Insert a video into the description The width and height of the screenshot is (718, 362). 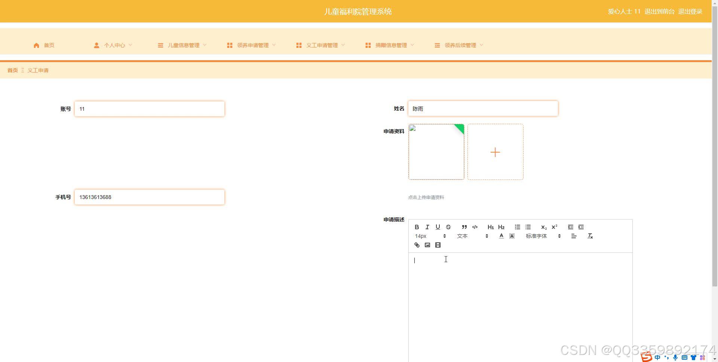click(438, 245)
